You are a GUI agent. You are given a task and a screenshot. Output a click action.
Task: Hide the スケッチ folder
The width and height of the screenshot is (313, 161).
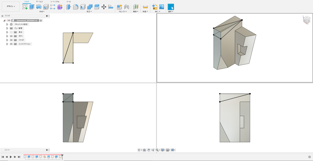click(11, 40)
